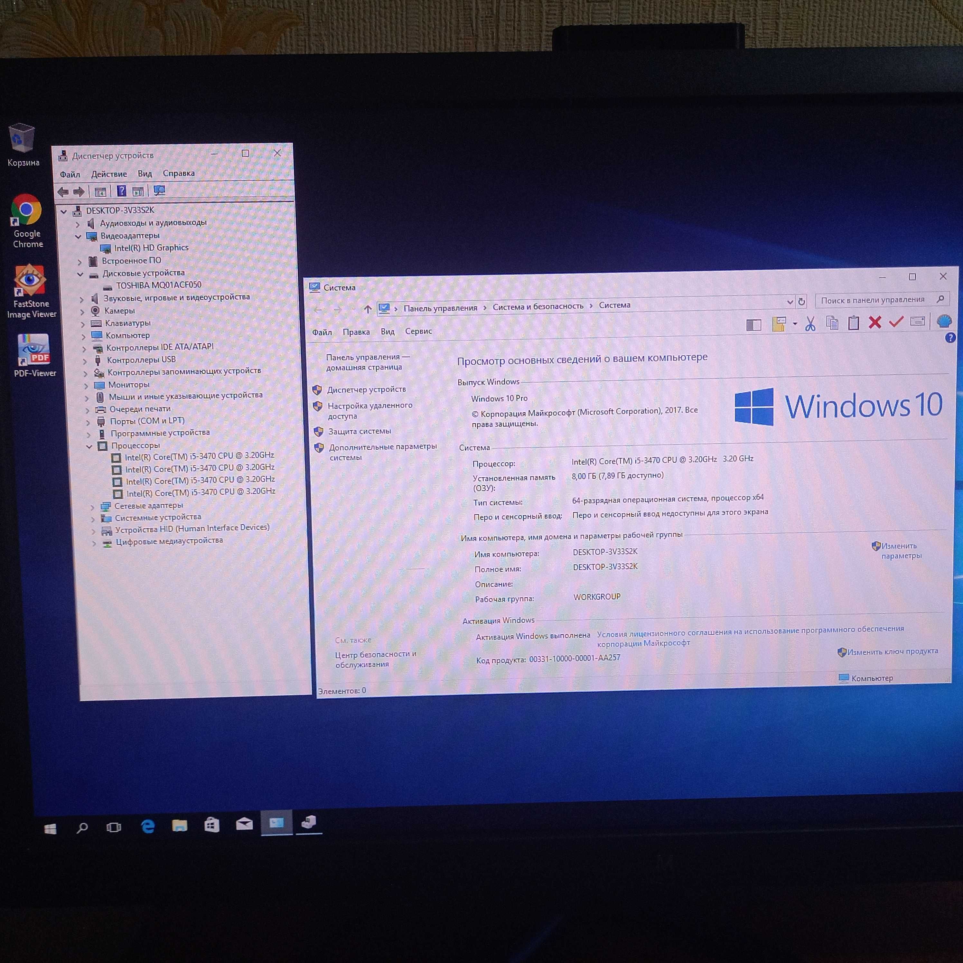Open address bar history dropdown in Система
This screenshot has width=963, height=963.
790,302
